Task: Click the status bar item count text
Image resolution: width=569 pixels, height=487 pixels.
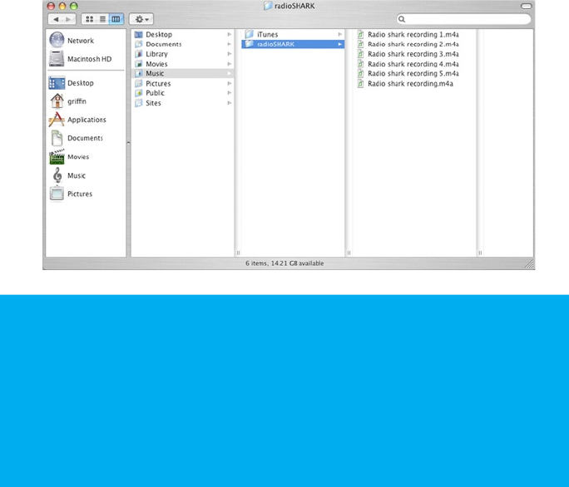Action: 284,263
